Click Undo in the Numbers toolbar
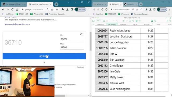172x97 pixels. [104, 21]
